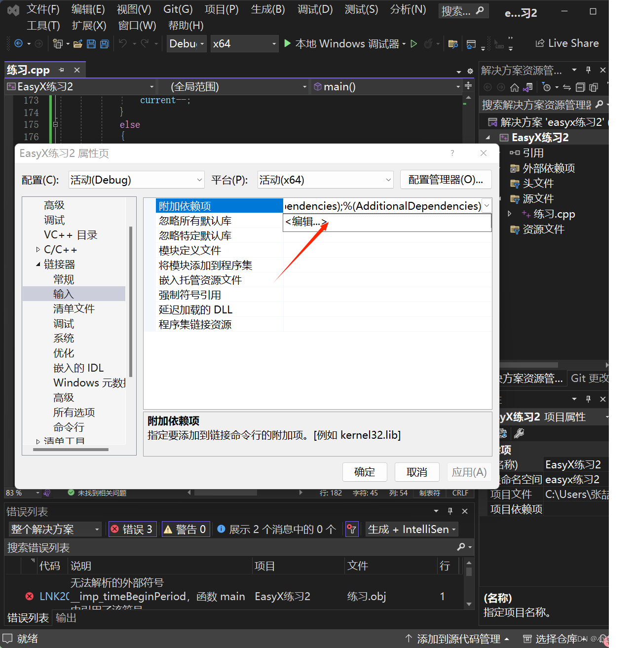Open the 整个解决方案 scope dropdown
This screenshot has width=636, height=648.
tap(55, 529)
